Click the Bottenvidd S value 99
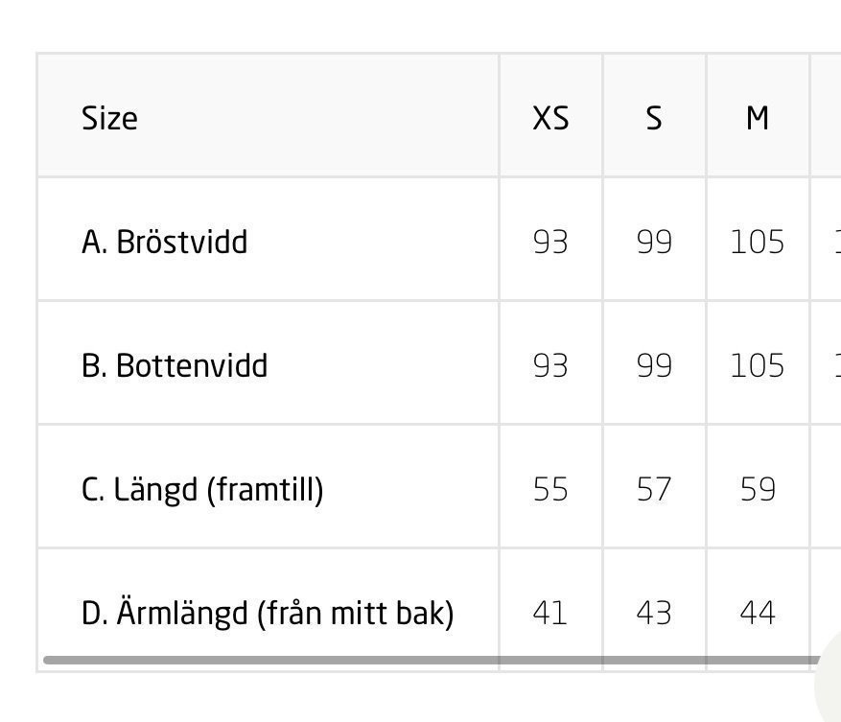The width and height of the screenshot is (841, 722). [x=654, y=365]
